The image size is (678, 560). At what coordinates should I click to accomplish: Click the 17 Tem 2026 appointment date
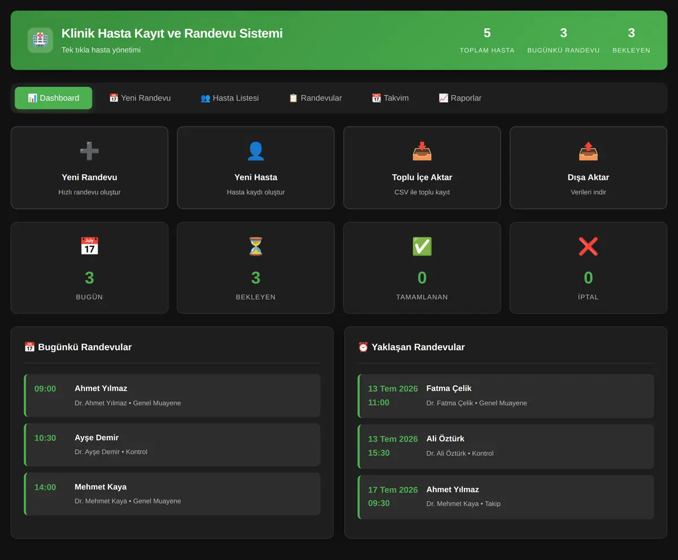pos(393,490)
